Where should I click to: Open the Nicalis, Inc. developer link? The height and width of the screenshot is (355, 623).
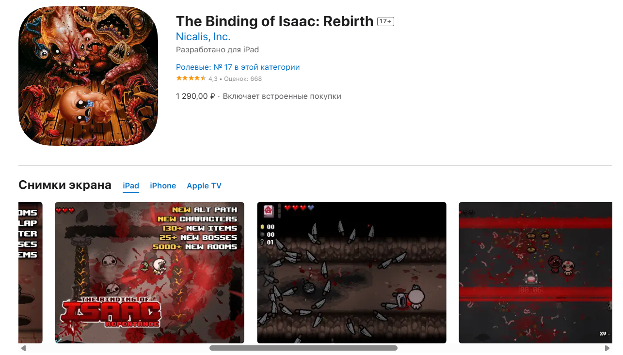point(203,37)
